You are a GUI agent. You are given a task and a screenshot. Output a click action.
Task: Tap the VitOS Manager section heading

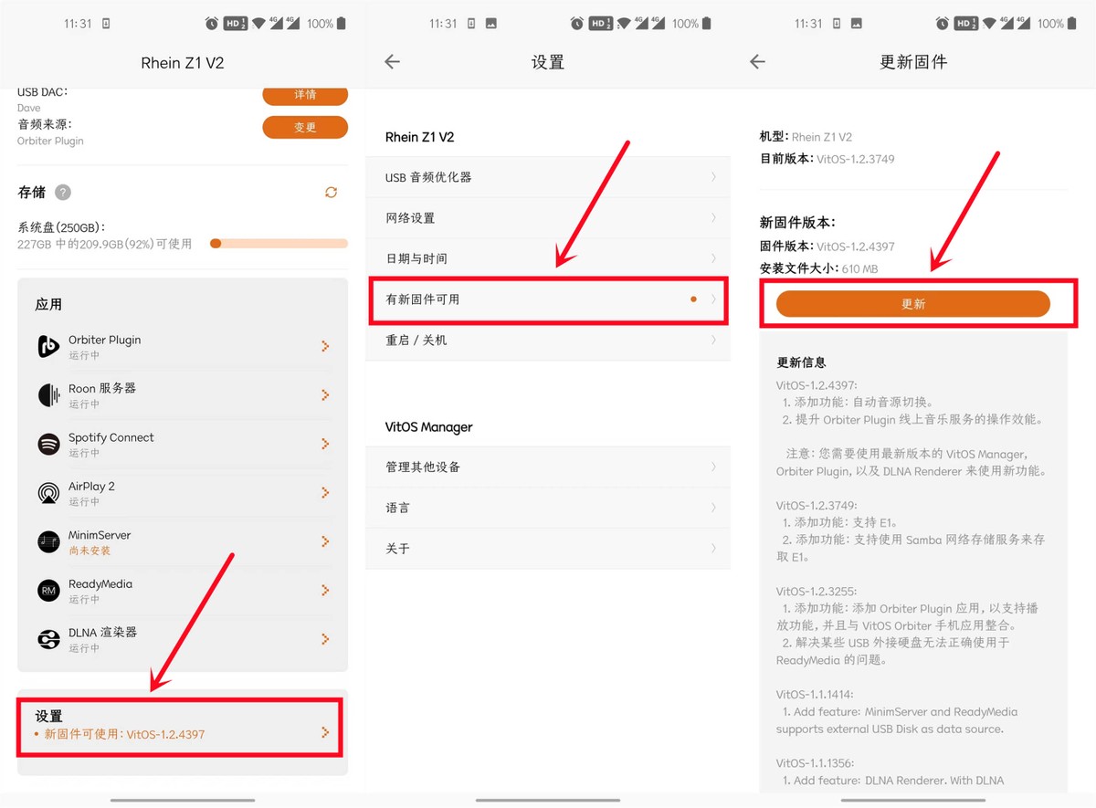429,427
